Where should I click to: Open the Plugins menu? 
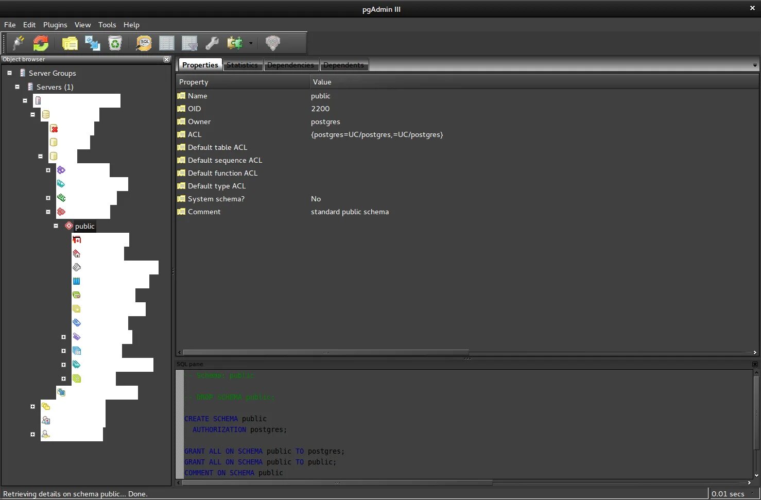(55, 25)
